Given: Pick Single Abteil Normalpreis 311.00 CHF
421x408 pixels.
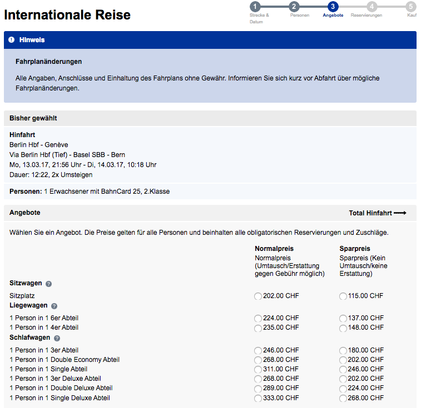Looking at the screenshot, I should coord(258,370).
